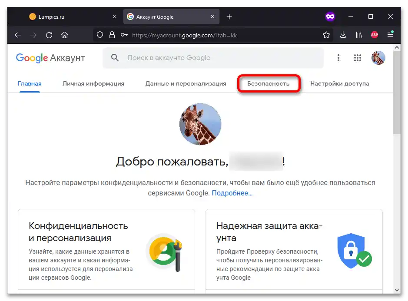
Task: Select the Аккаунт Google browser tab
Action: coord(171,17)
